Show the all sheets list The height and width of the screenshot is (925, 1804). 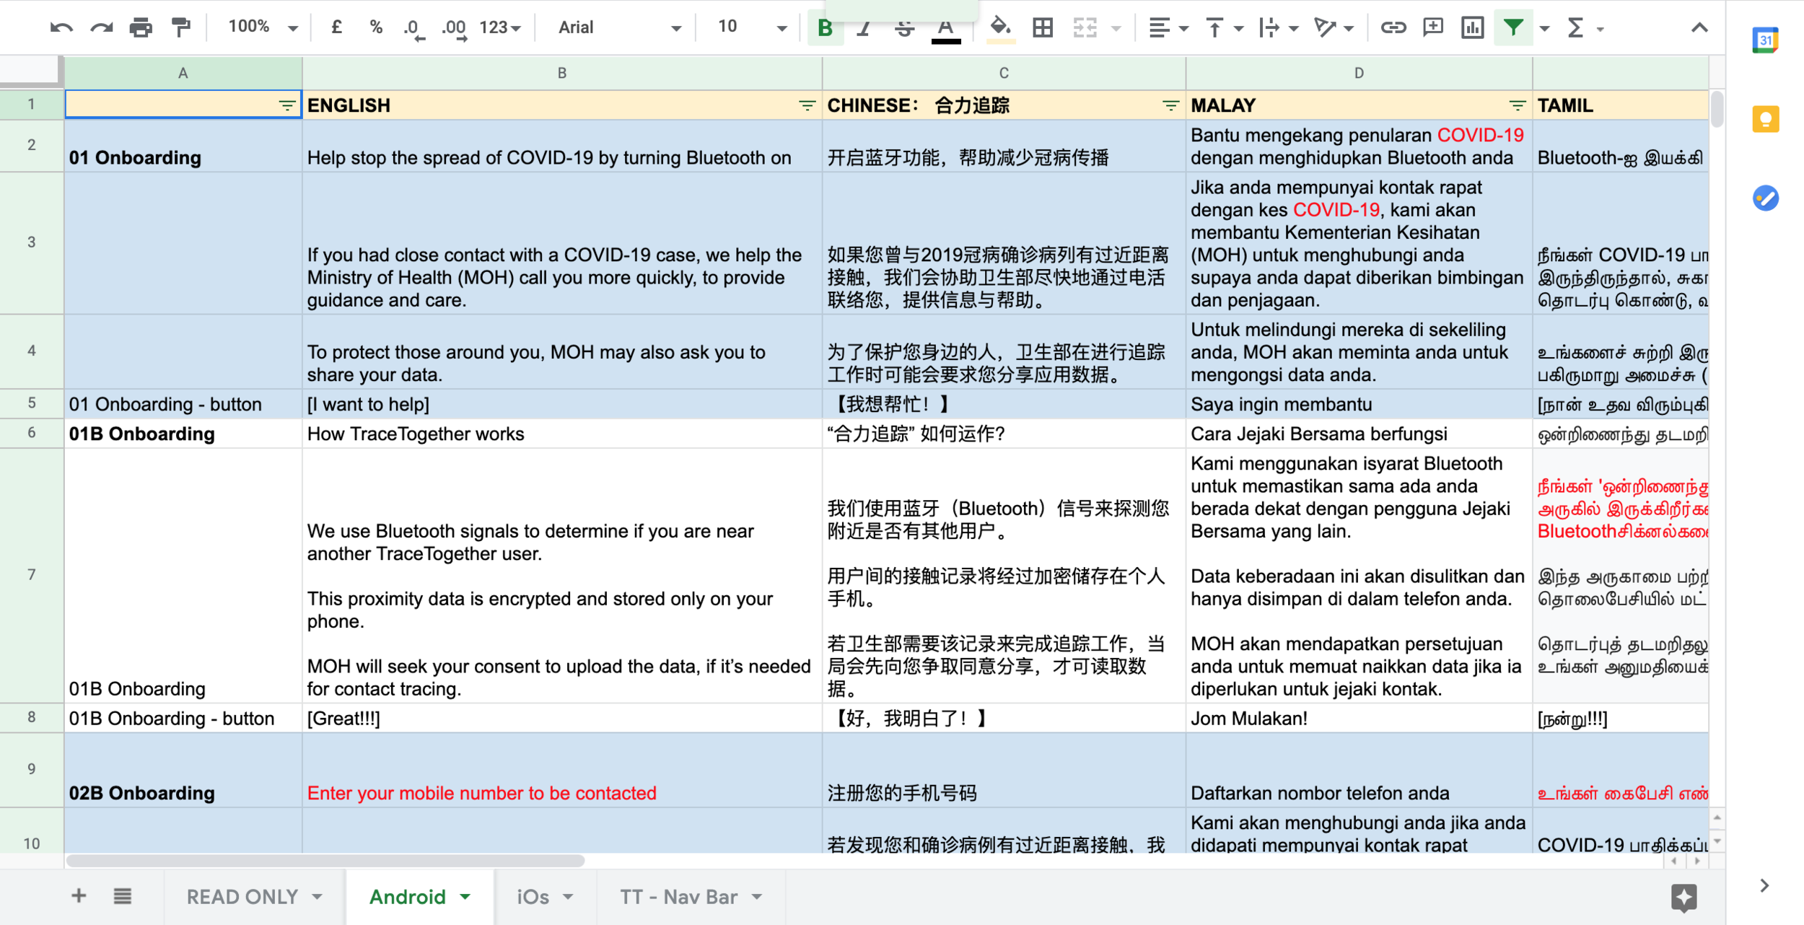point(123,895)
